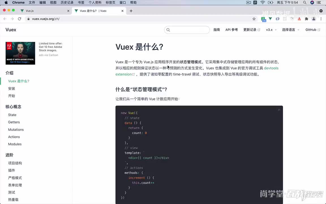The width and height of the screenshot is (326, 204).
Task: Click the Vuex 是什么? main heading
Action: [x=139, y=47]
